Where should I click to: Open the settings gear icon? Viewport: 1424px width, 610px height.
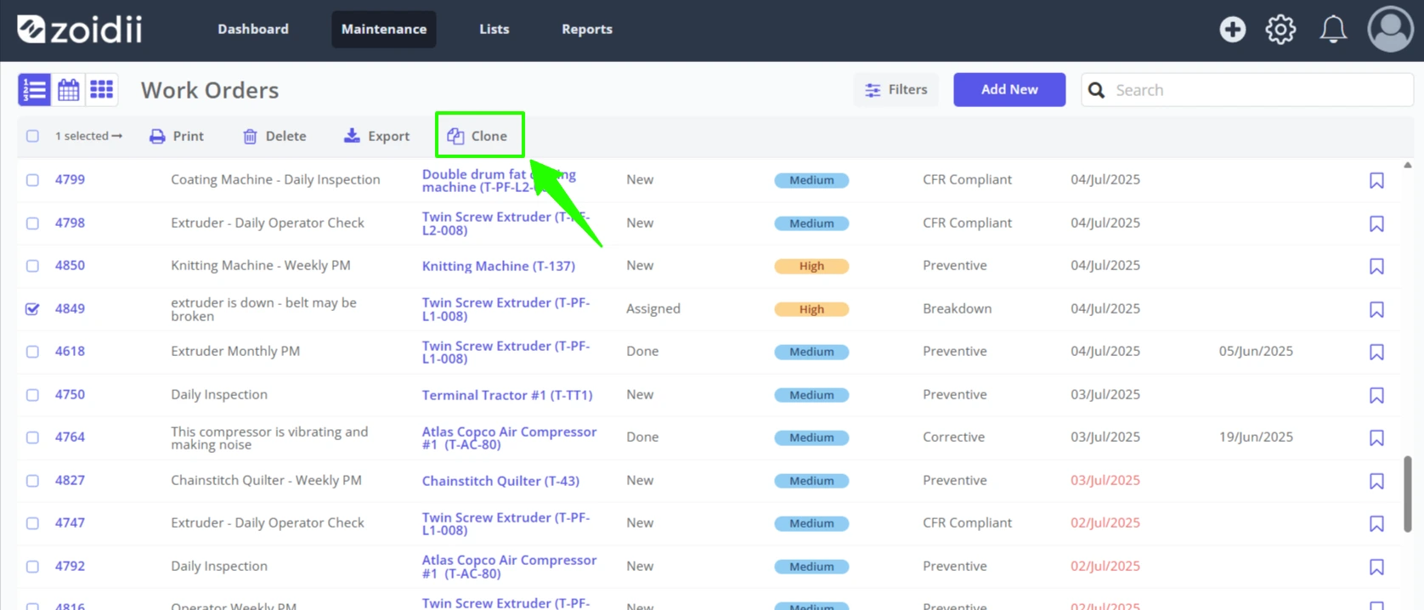(x=1280, y=29)
